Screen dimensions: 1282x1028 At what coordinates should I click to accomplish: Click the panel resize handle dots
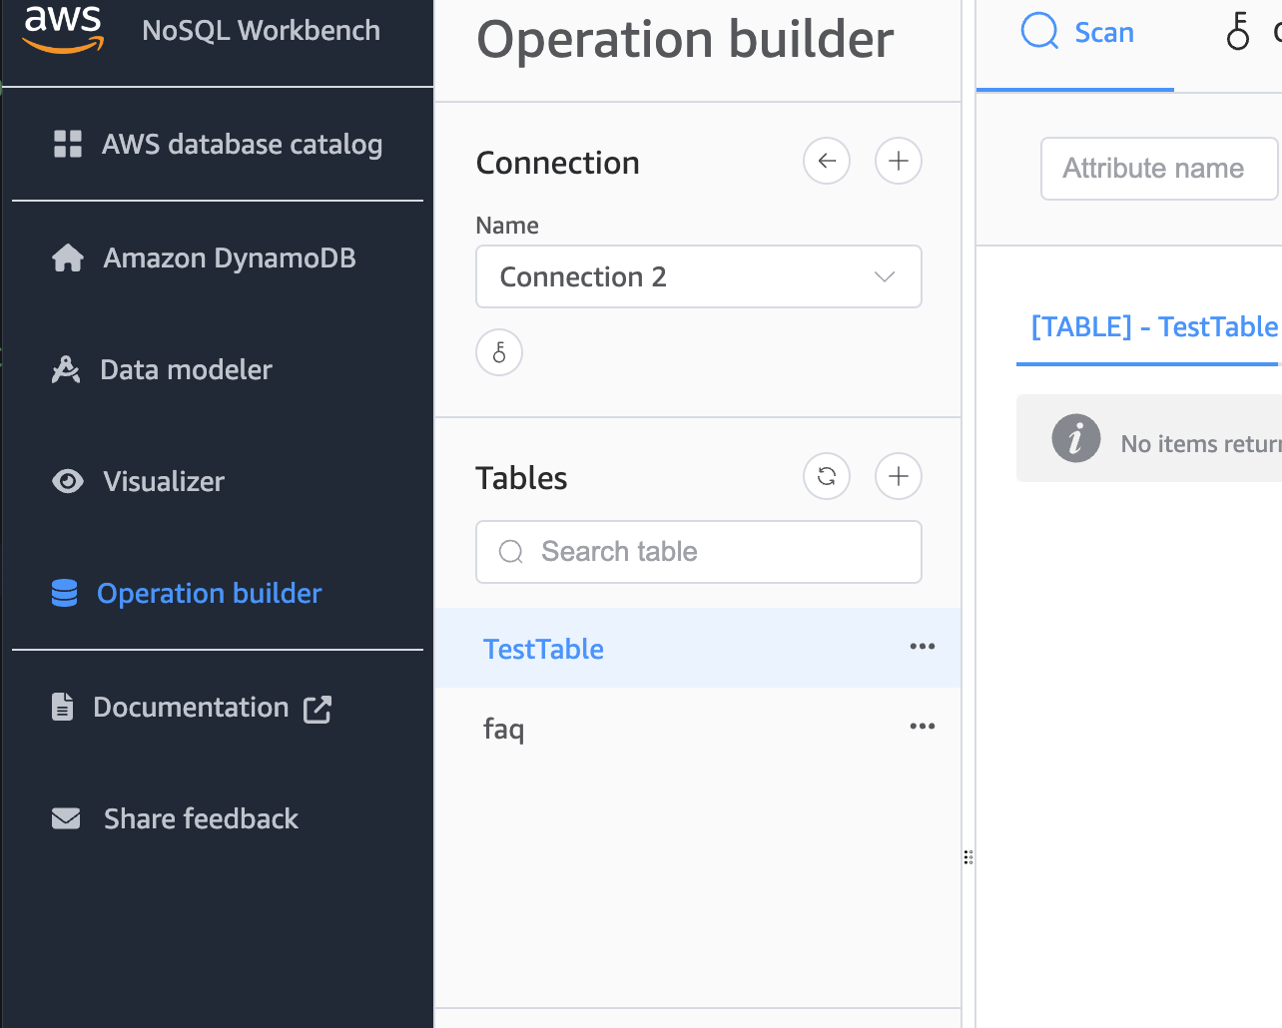(x=968, y=857)
